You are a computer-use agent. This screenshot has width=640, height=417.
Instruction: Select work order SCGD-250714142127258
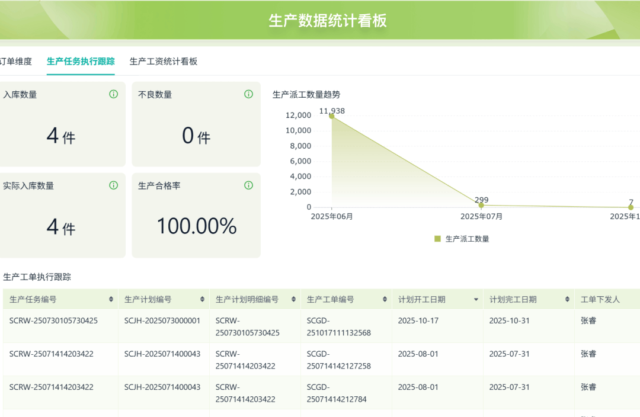click(339, 360)
